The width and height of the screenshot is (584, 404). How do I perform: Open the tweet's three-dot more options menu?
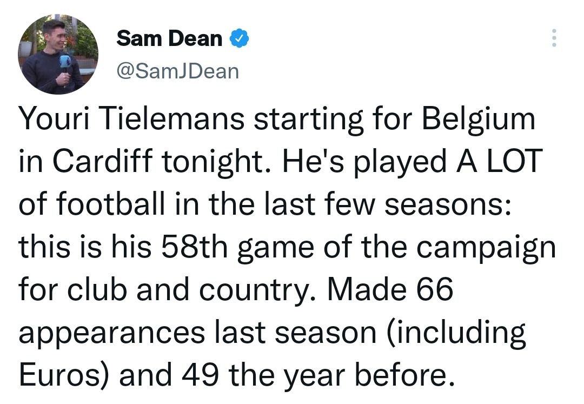pos(553,38)
